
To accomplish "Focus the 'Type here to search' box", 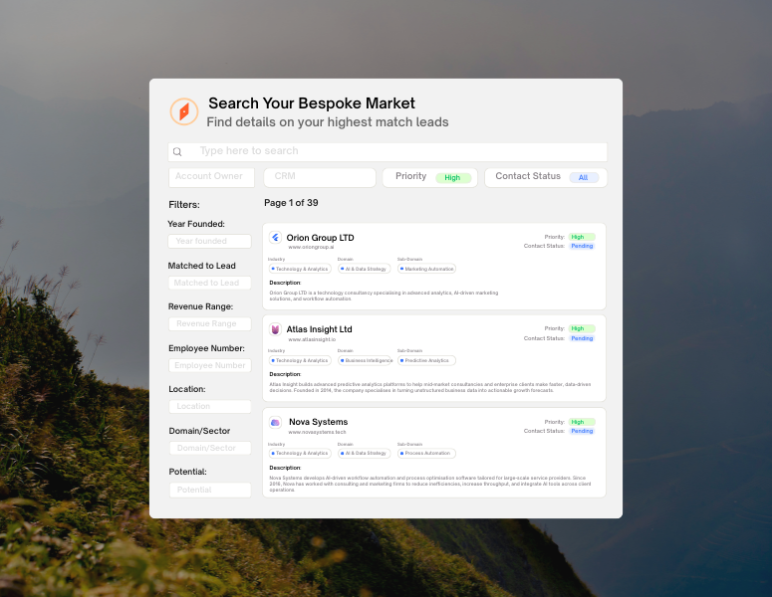I will [x=398, y=151].
